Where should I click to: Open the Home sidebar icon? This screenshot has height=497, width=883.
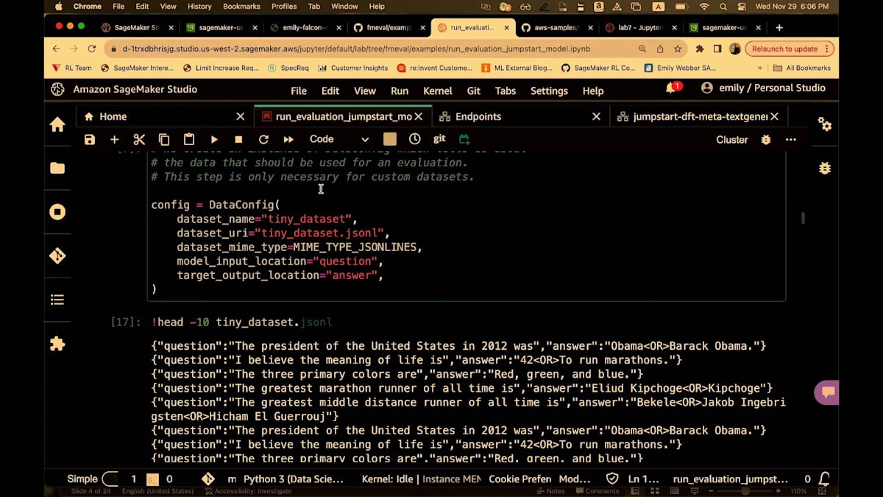[x=57, y=124]
